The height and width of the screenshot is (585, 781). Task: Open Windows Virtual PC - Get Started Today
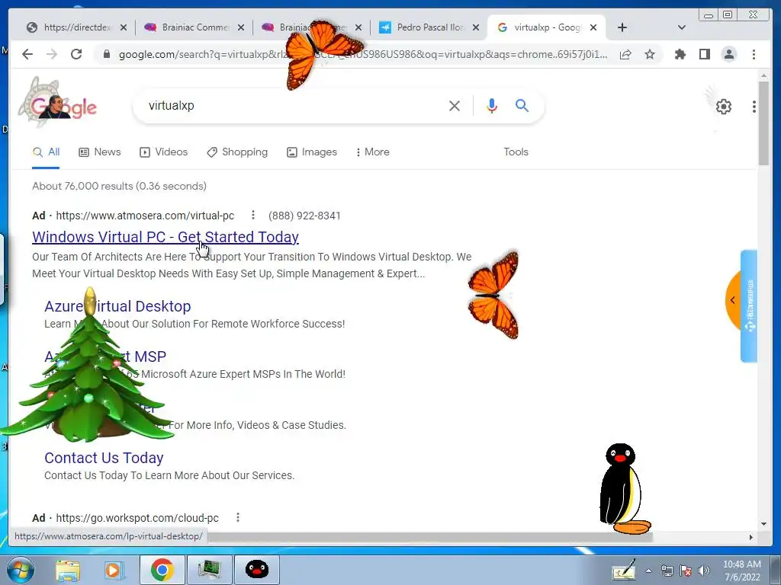[166, 237]
